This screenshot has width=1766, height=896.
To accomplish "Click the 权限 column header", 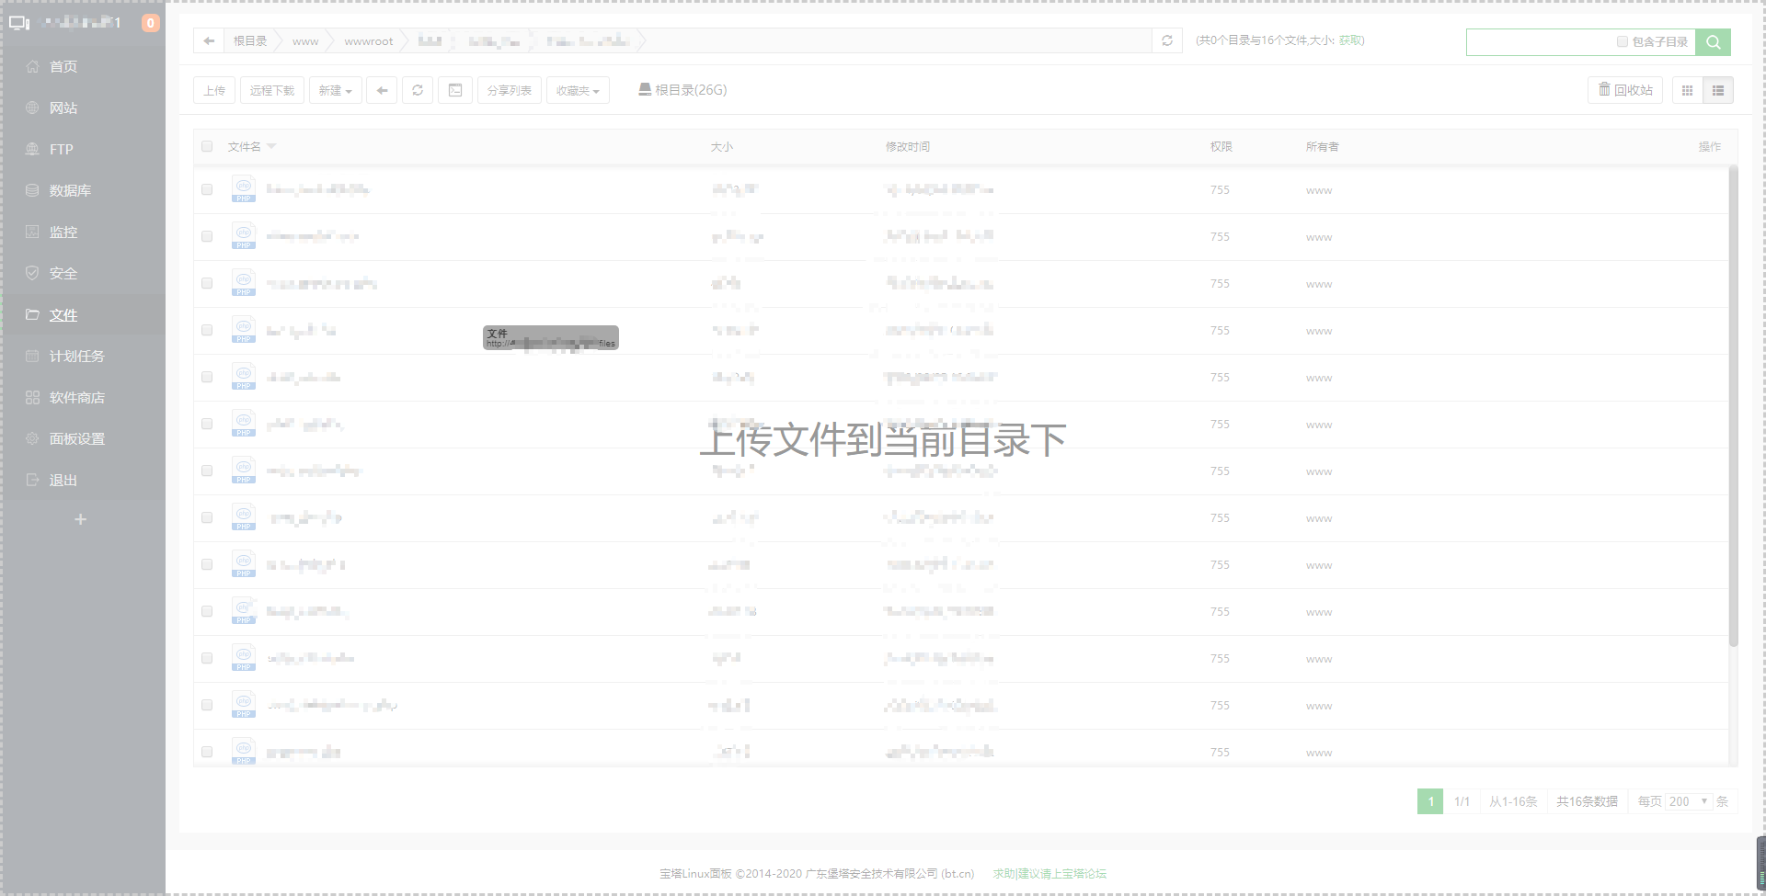I will coord(1221,146).
